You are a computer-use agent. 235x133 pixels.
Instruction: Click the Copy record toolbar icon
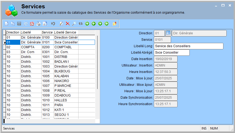click(x=13, y=24)
